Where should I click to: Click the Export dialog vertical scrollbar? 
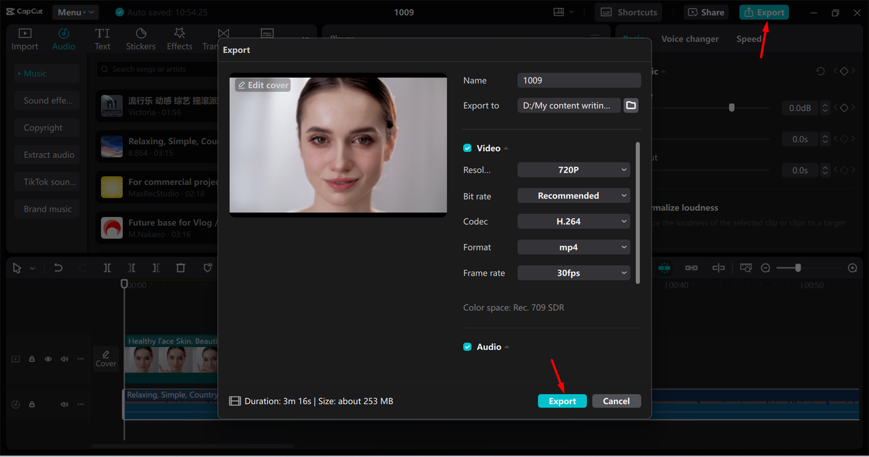(637, 212)
